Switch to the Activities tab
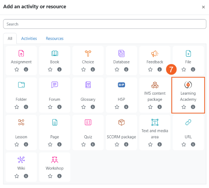Screen dimensions: 209x188 pyautogui.click(x=29, y=39)
